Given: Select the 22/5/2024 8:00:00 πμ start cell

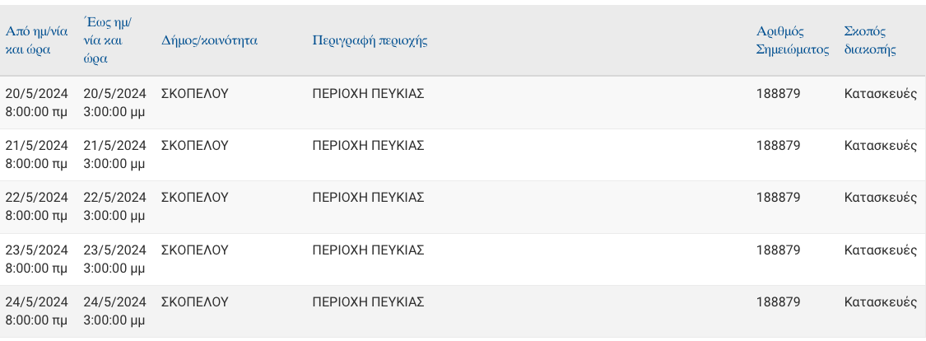Looking at the screenshot, I should point(36,207).
